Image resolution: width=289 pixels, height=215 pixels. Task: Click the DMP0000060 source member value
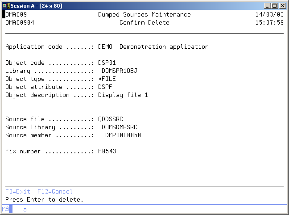pos(123,135)
